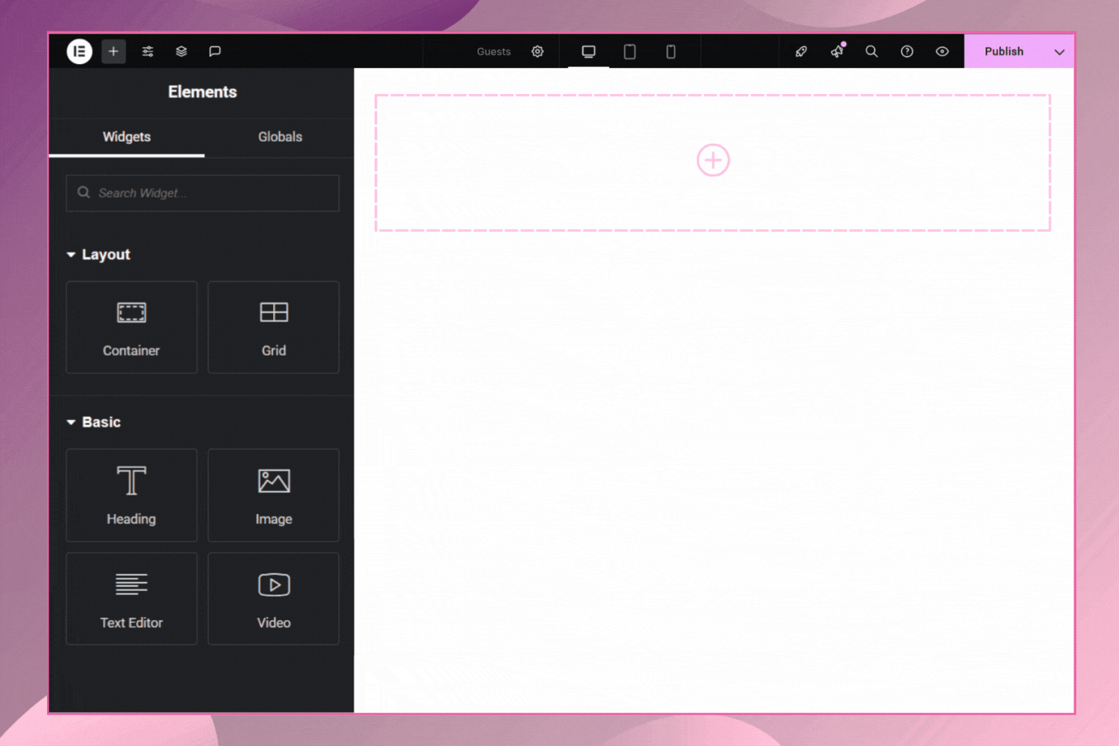Screen dimensions: 1119x746
Task: Open the Help question mark icon
Action: tap(907, 51)
